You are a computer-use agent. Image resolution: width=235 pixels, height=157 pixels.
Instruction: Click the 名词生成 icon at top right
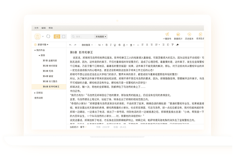[200, 35]
